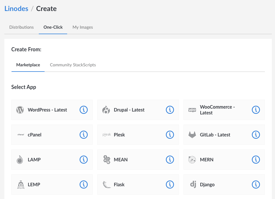The image size is (275, 199).
Task: Select the Flask horn logo
Action: (x=106, y=185)
